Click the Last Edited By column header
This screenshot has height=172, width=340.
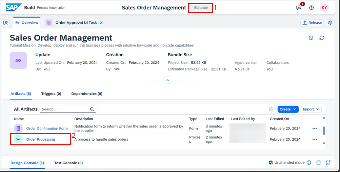coord(243,119)
